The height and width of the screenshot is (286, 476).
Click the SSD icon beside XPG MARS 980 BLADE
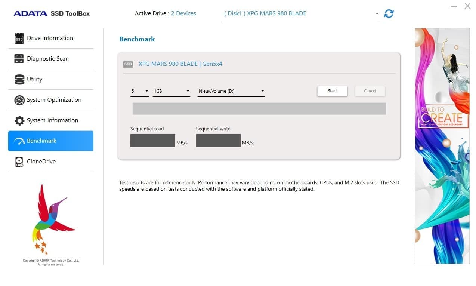128,64
